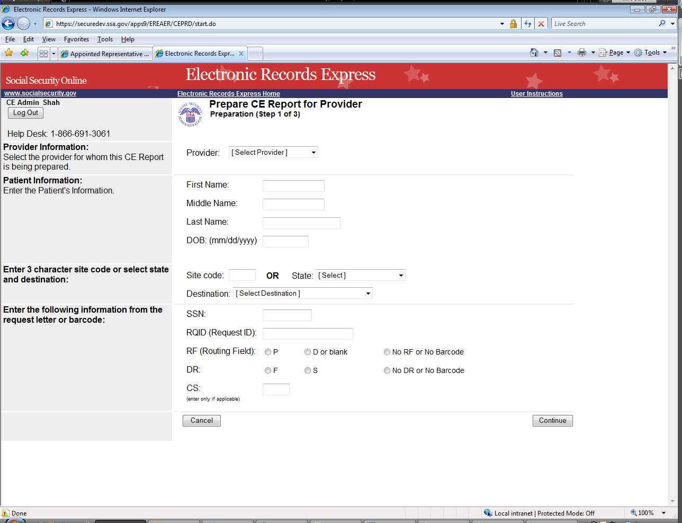This screenshot has width=682, height=523.
Task: Expand the Home page options arrow
Action: pyautogui.click(x=545, y=52)
